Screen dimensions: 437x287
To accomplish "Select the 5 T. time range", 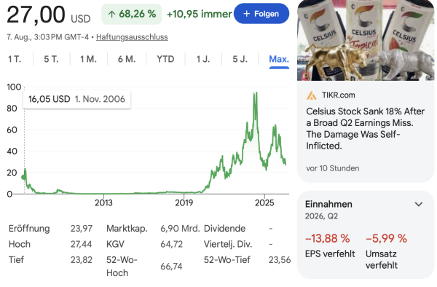I will click(x=51, y=59).
